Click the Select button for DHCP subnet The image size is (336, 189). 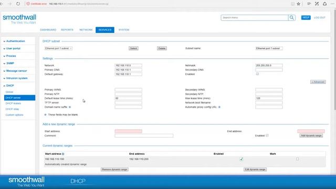click(133, 48)
